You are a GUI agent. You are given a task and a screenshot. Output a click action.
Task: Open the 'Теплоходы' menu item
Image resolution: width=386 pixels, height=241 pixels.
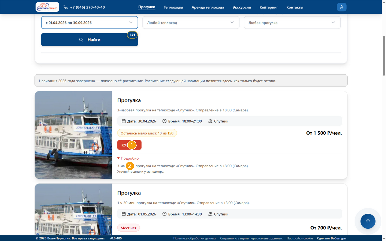[173, 7]
